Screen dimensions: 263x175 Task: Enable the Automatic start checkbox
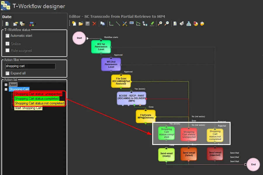coord(8,36)
